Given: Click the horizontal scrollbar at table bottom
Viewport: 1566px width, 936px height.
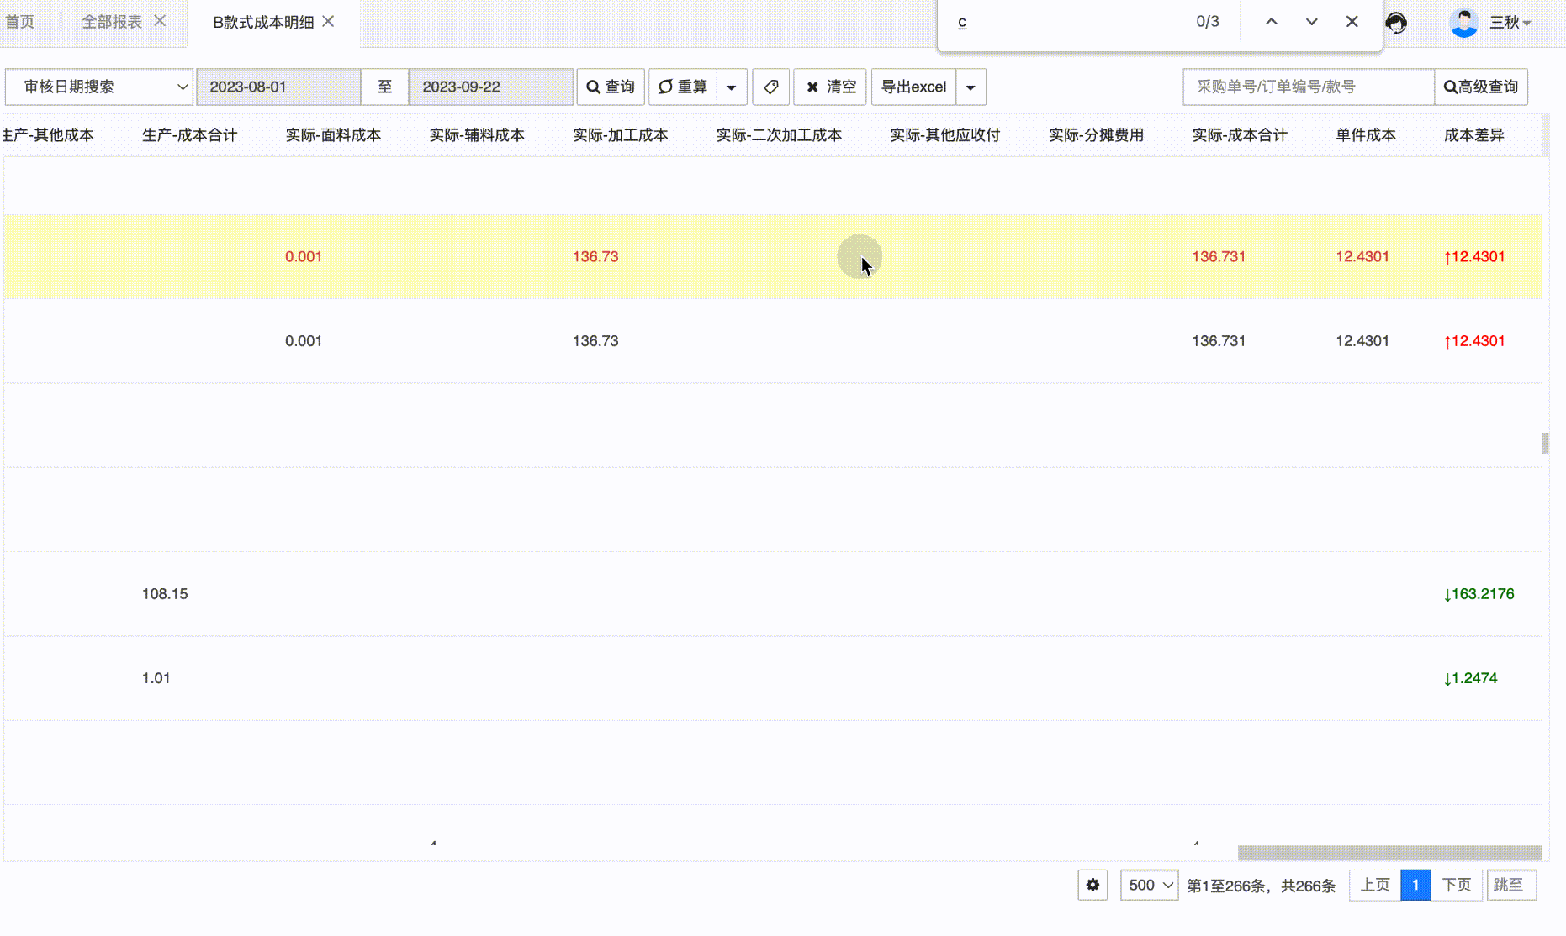Looking at the screenshot, I should [x=1389, y=853].
